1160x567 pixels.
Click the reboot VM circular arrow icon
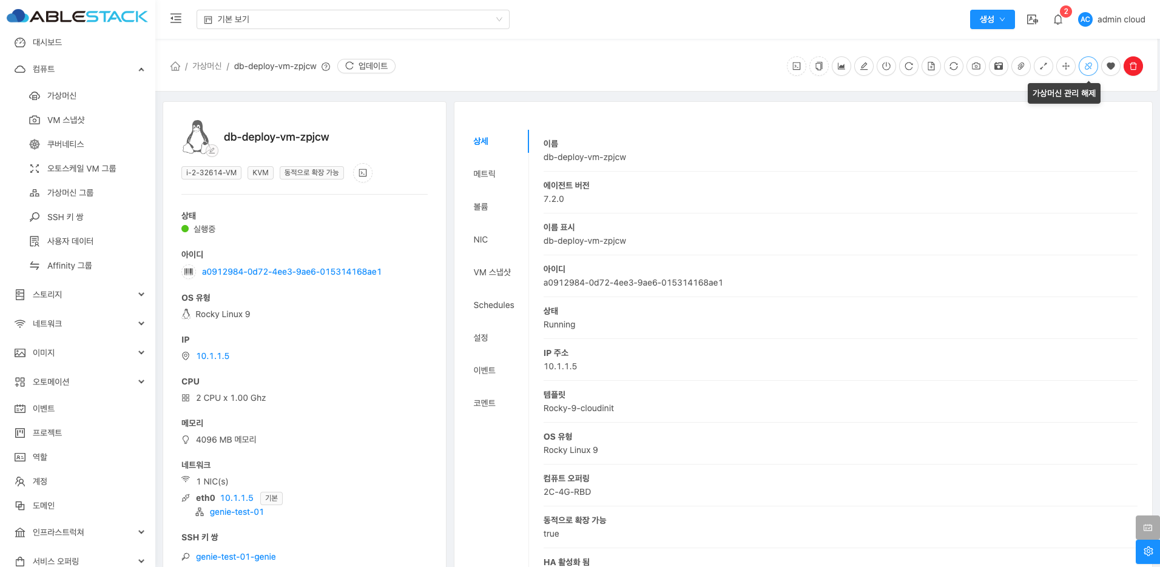tap(909, 66)
